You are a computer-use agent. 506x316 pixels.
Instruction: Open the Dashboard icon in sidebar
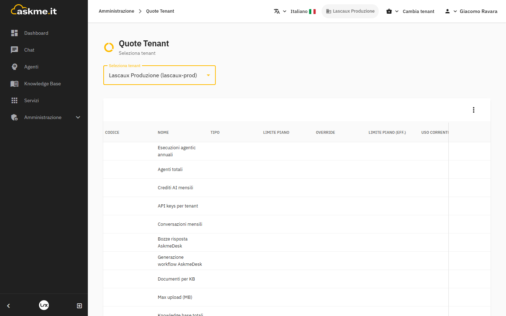14,33
